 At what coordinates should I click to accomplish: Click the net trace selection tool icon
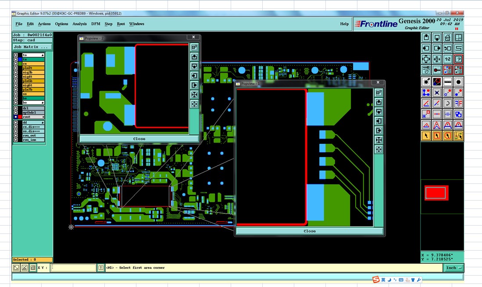coord(458,136)
